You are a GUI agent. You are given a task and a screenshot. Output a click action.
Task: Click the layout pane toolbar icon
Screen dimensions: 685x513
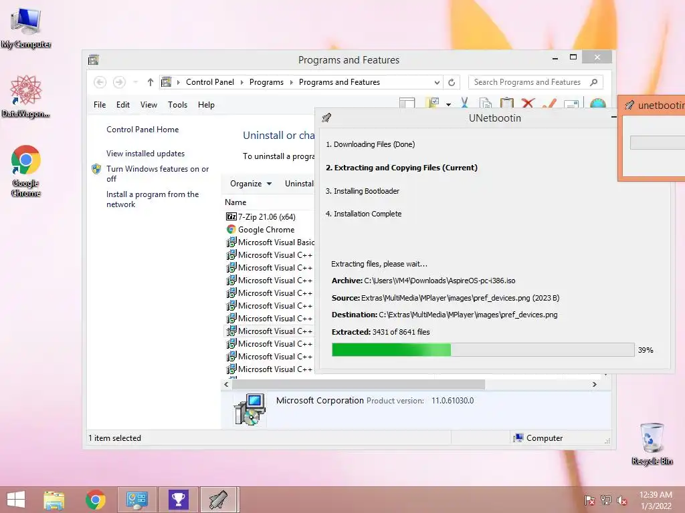pos(407,103)
